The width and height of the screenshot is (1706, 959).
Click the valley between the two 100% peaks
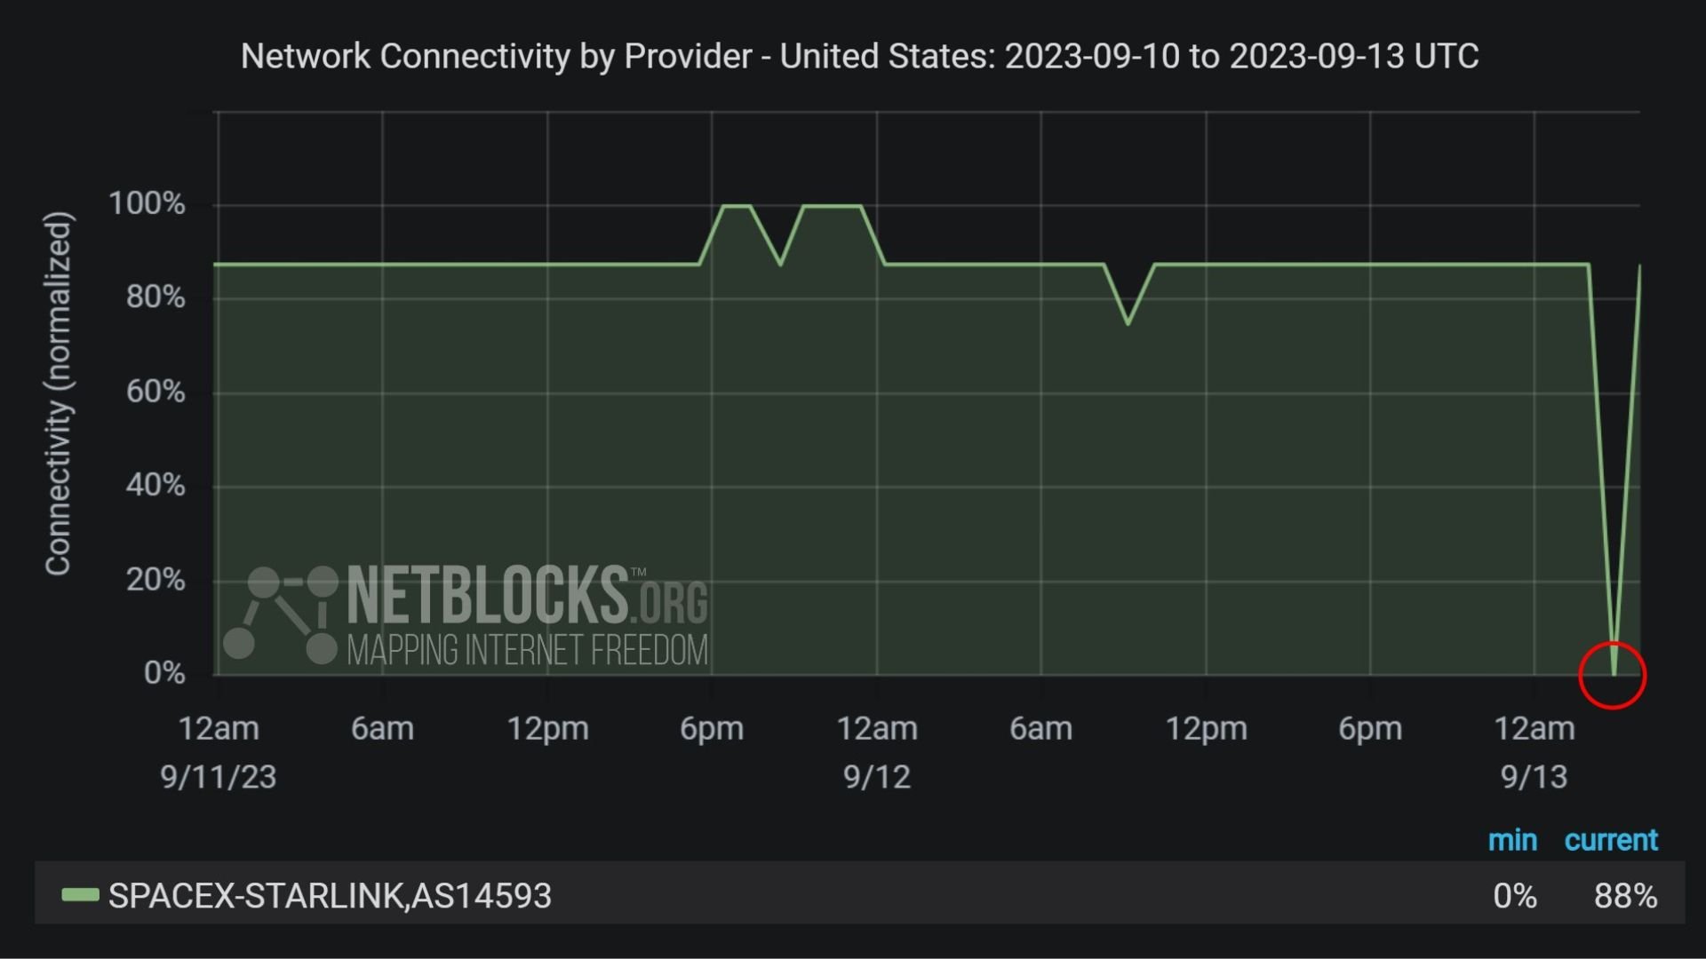(780, 264)
